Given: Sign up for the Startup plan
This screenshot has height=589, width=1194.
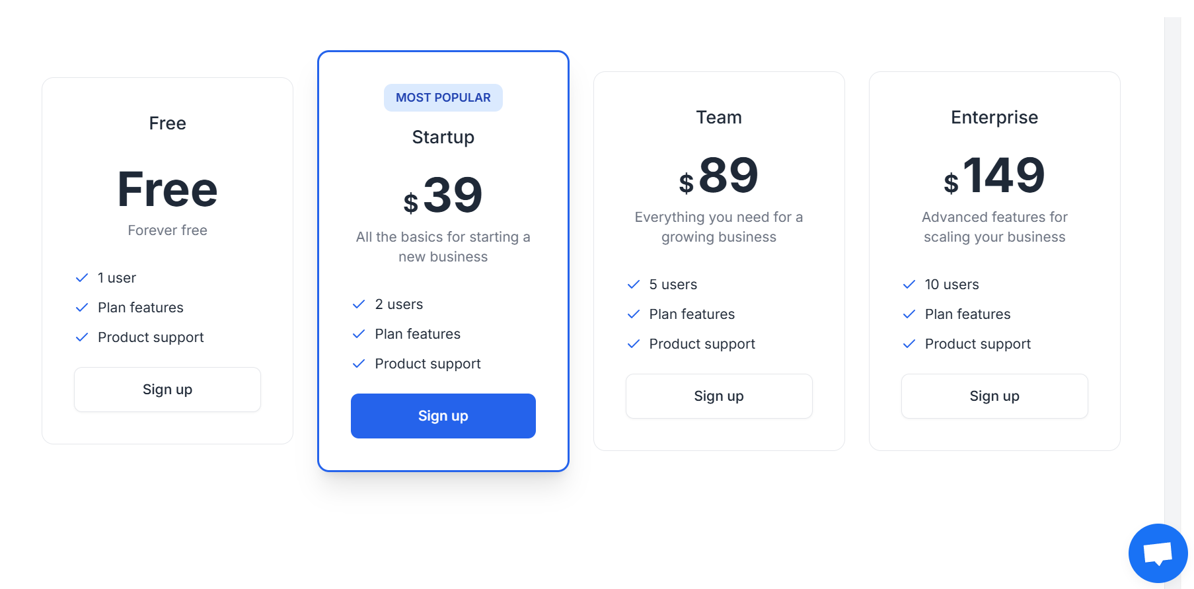Looking at the screenshot, I should 443,416.
